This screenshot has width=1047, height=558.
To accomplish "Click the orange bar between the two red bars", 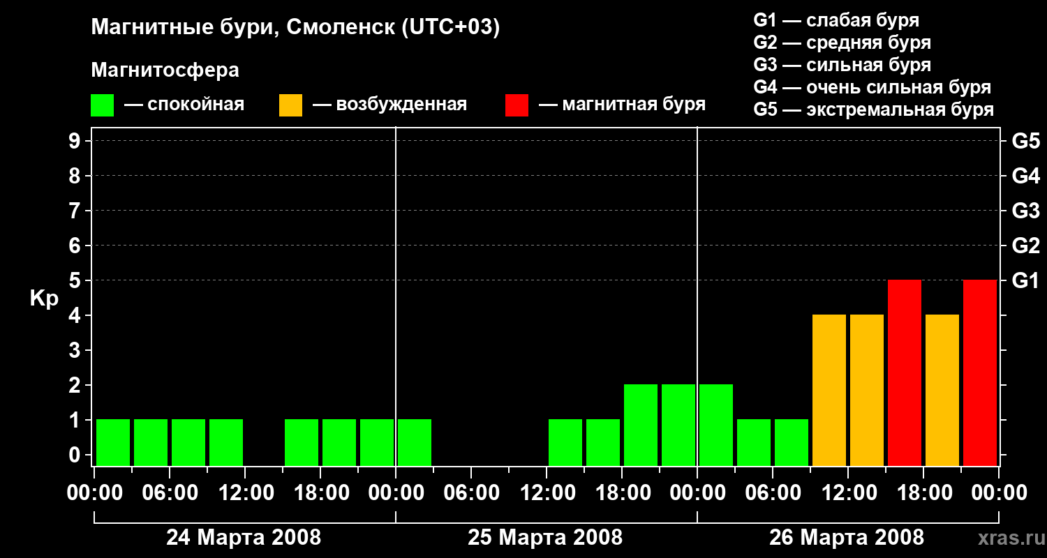I will [x=942, y=390].
